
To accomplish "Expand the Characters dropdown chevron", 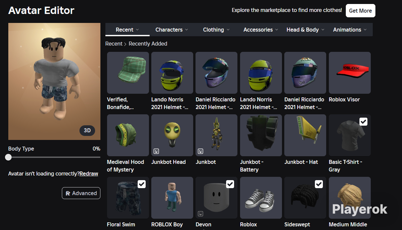I will (x=187, y=30).
